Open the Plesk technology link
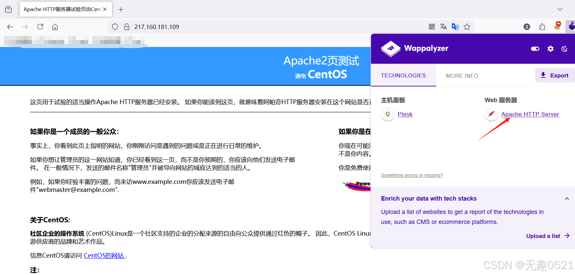The height and width of the screenshot is (275, 575). click(405, 114)
